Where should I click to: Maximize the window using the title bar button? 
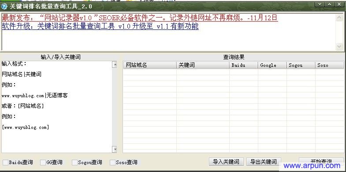(329, 4)
